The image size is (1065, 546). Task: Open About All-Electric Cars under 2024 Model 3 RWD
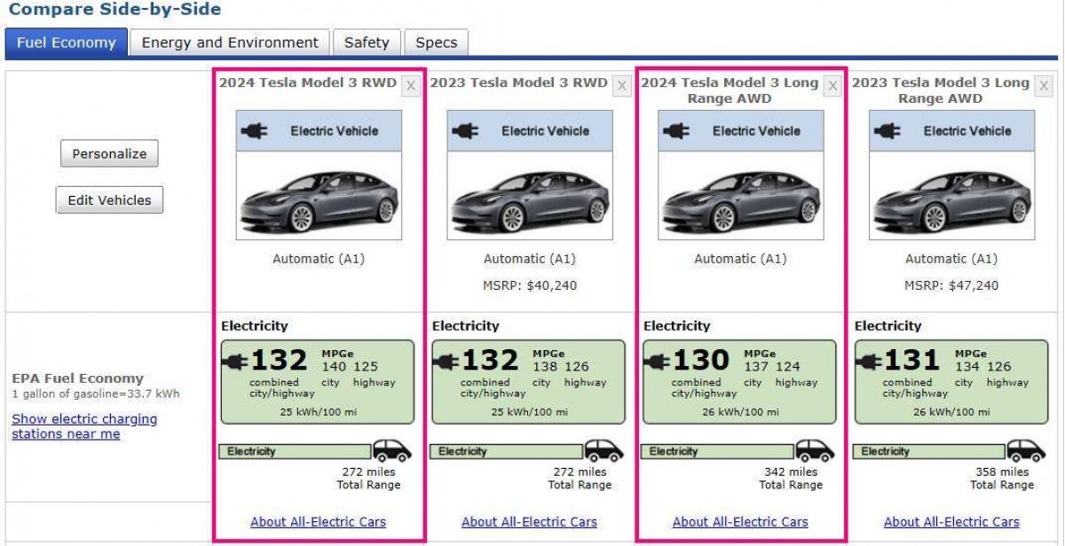click(318, 522)
